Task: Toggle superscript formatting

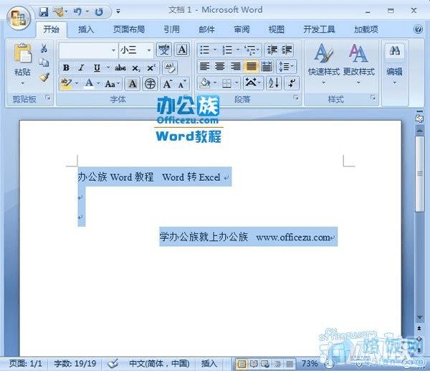Action: pyautogui.click(x=151, y=68)
